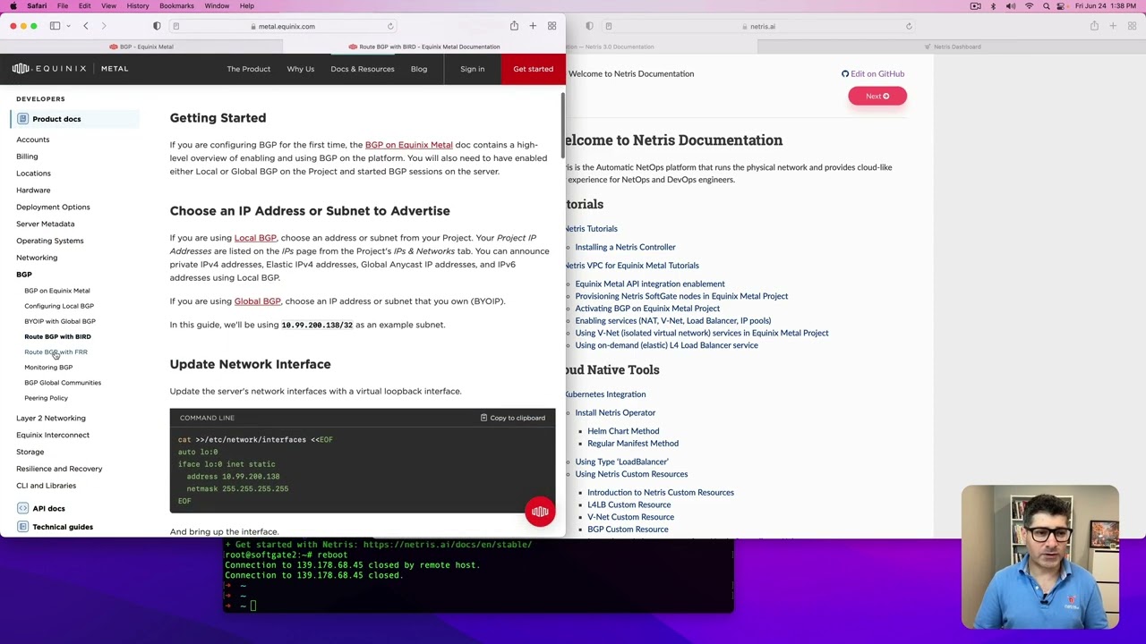Show tab overview in Equinix window
1146x644 pixels.
(552, 26)
